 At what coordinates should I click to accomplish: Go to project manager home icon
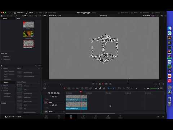tap(158, 117)
